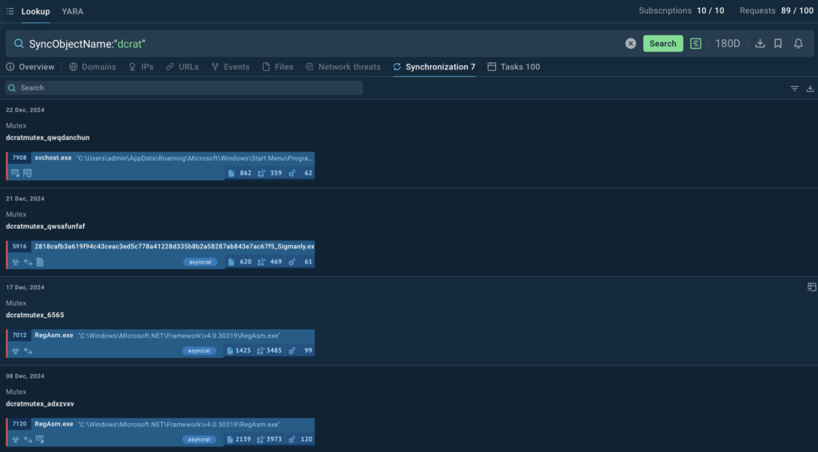The height and width of the screenshot is (452, 818).
Task: Click asyncrat tag on process 7012
Action: 199,351
